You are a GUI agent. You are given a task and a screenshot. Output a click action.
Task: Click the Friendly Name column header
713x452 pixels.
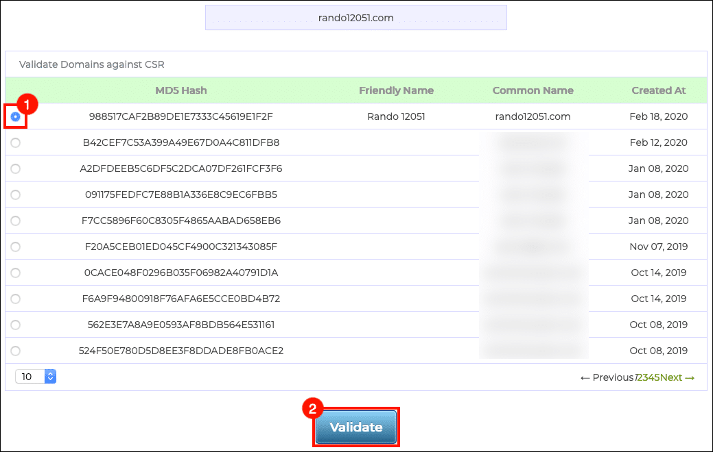396,90
